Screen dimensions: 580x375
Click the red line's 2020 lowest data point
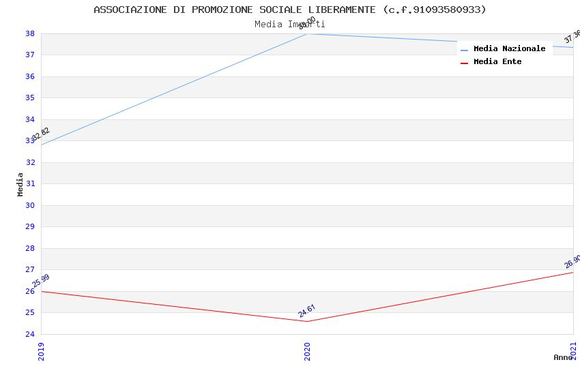click(307, 321)
